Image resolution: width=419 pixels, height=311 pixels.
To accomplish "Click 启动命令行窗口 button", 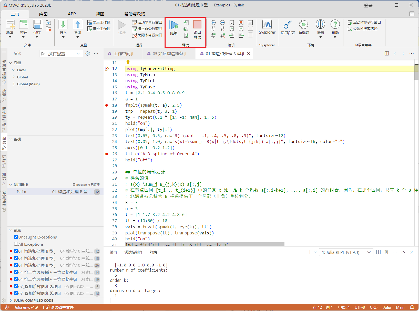I will point(147,22).
